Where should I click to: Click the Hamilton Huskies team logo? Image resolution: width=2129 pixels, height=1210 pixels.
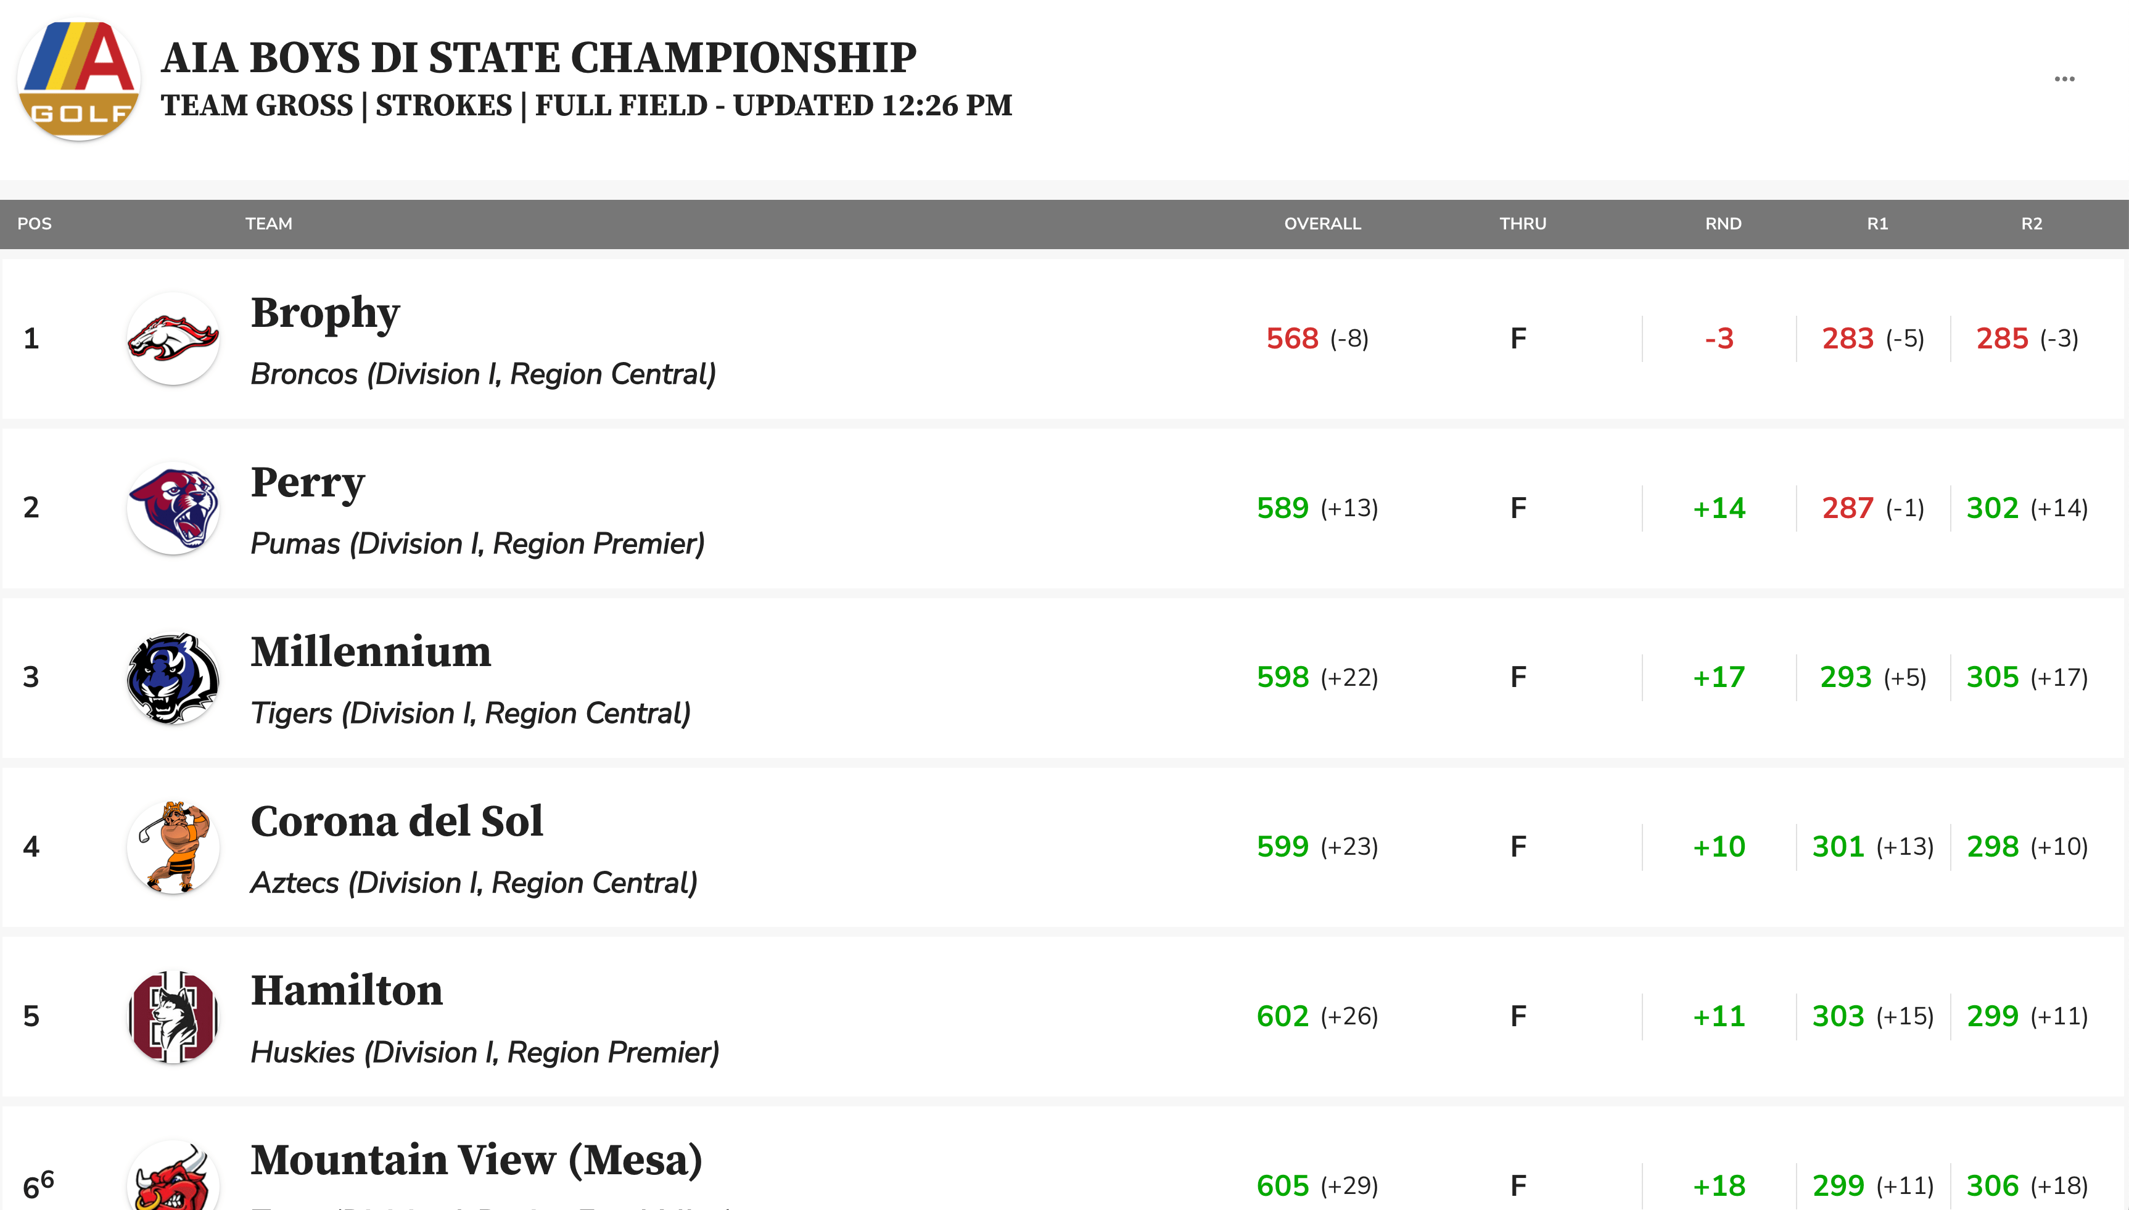pyautogui.click(x=173, y=1016)
